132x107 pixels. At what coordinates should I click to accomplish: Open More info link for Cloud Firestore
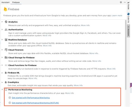pos(94,53)
